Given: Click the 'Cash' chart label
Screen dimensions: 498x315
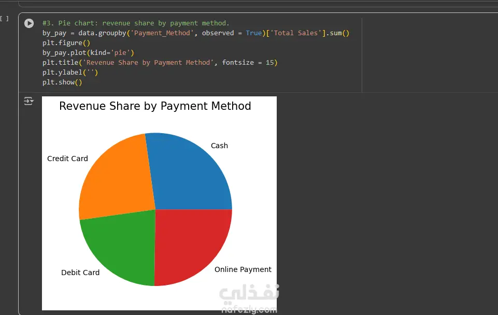Looking at the screenshot, I should (220, 146).
